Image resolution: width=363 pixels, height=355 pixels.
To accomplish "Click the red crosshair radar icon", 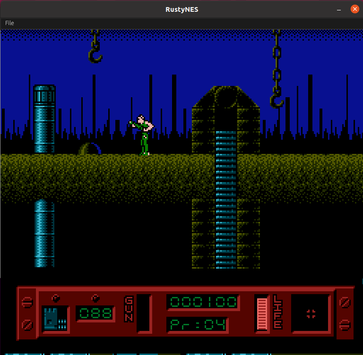I will tap(311, 314).
